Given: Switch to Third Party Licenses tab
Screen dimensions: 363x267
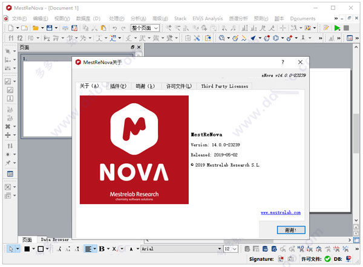Looking at the screenshot, I should 224,86.
